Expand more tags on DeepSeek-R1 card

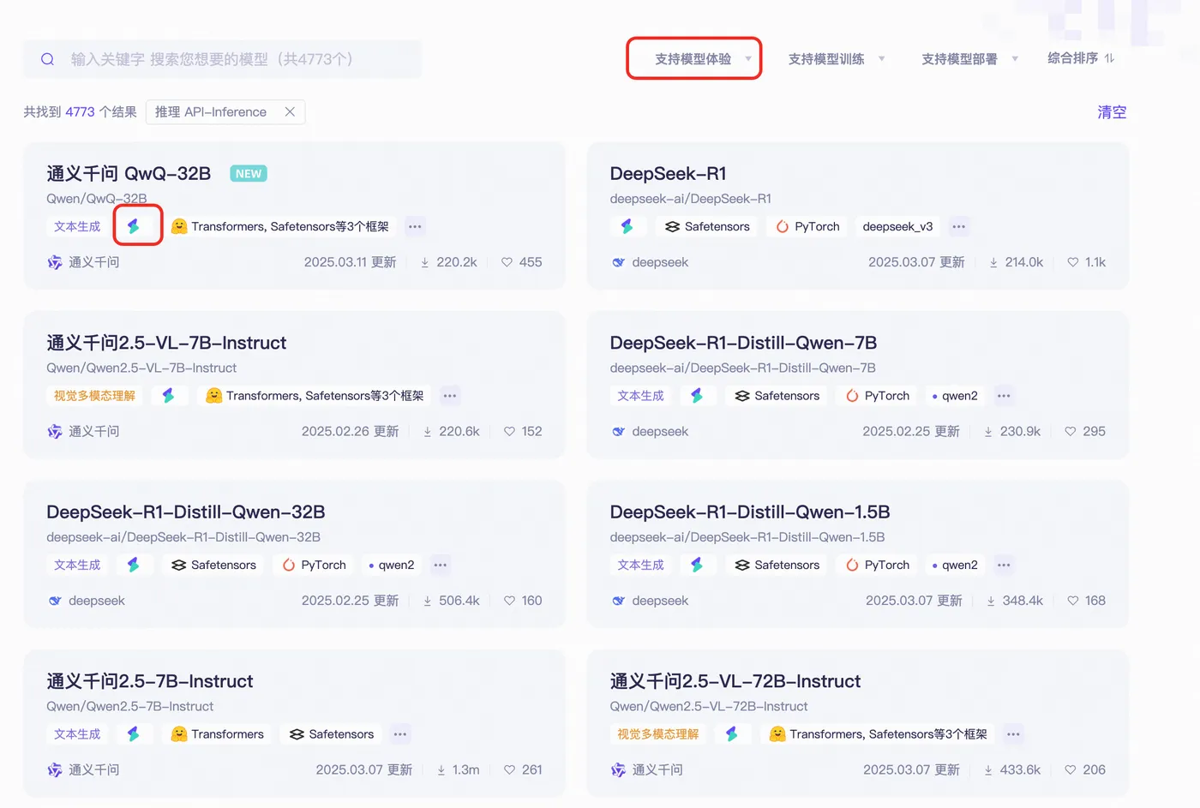tap(959, 226)
